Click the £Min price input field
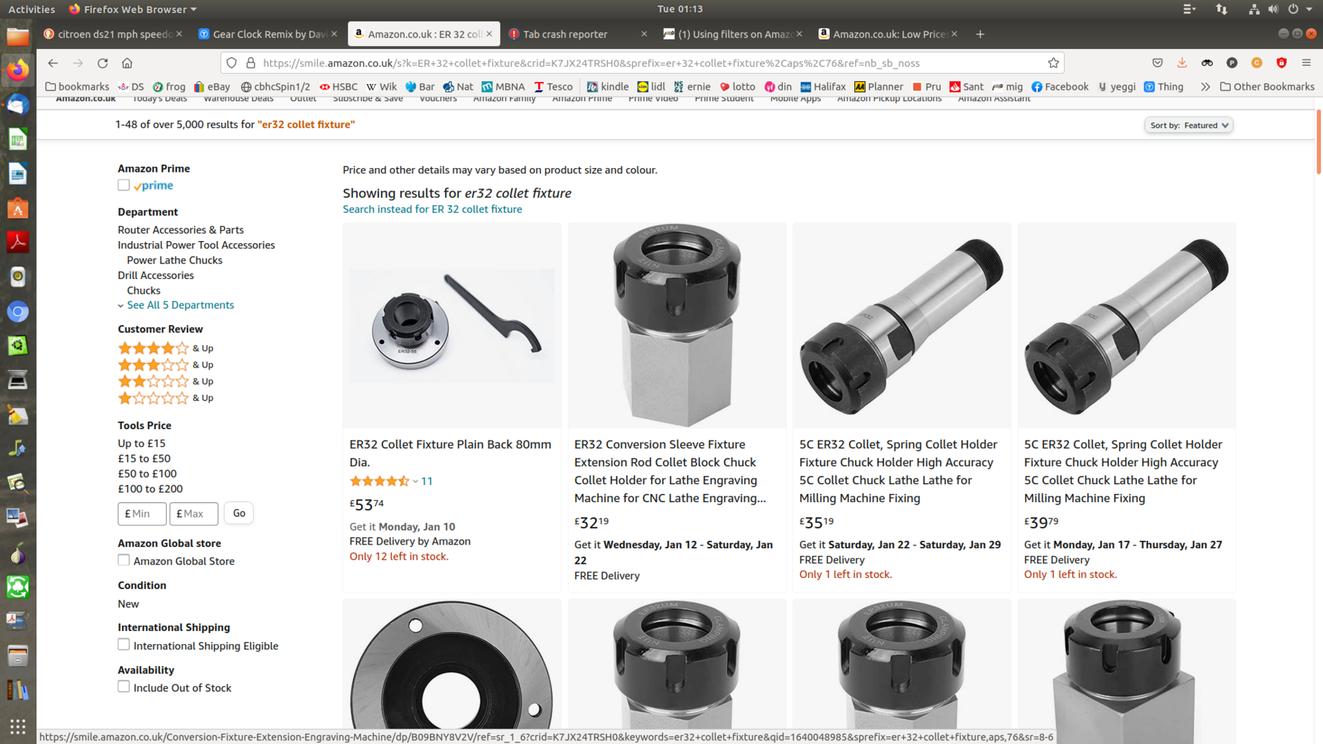Image resolution: width=1323 pixels, height=744 pixels. [141, 513]
